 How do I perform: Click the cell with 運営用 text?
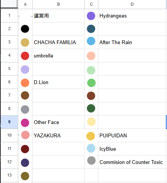(58, 16)
